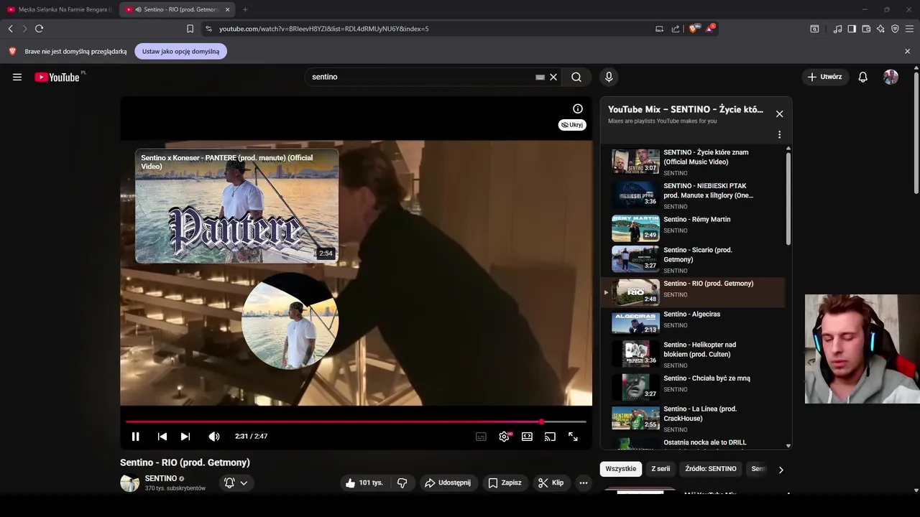Bookmark this page icon
Screen dimensions: 920x517
190,29
